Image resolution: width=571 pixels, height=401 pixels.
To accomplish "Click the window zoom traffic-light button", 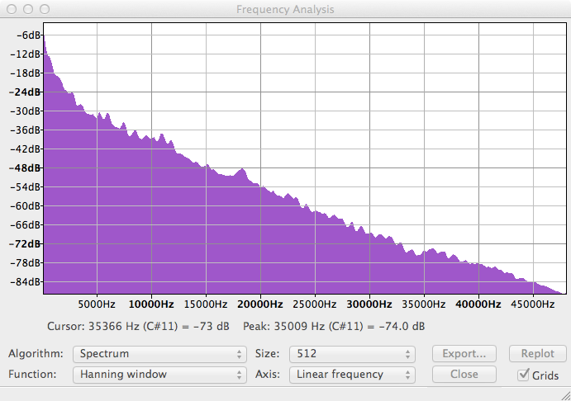I will [x=45, y=9].
